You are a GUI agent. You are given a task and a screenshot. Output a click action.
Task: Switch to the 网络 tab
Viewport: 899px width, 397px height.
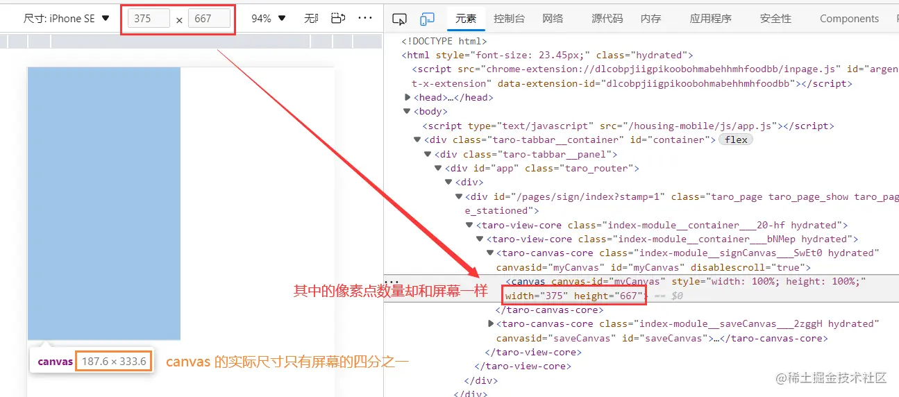[x=553, y=19]
